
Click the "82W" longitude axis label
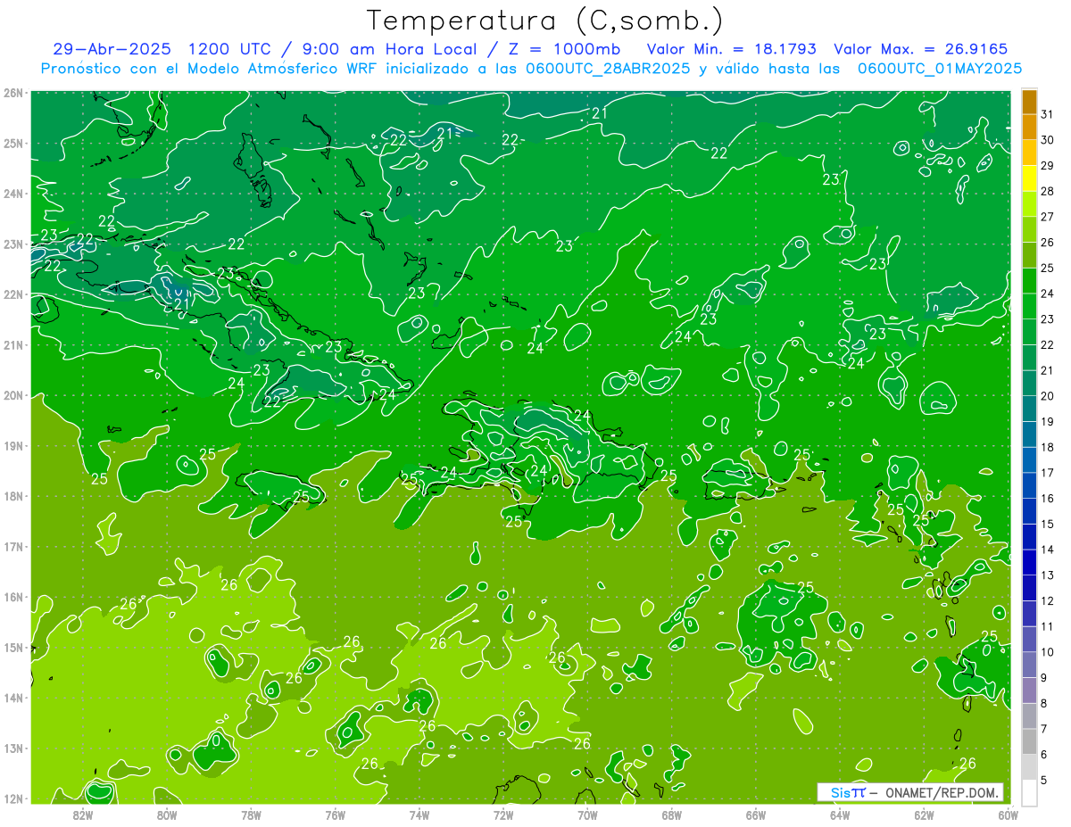(x=83, y=815)
